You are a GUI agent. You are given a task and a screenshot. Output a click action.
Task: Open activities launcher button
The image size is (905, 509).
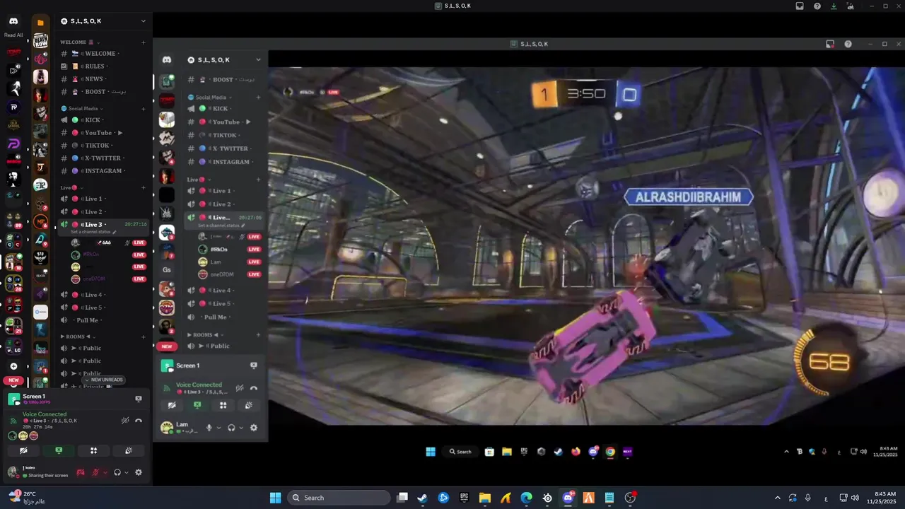(93, 450)
